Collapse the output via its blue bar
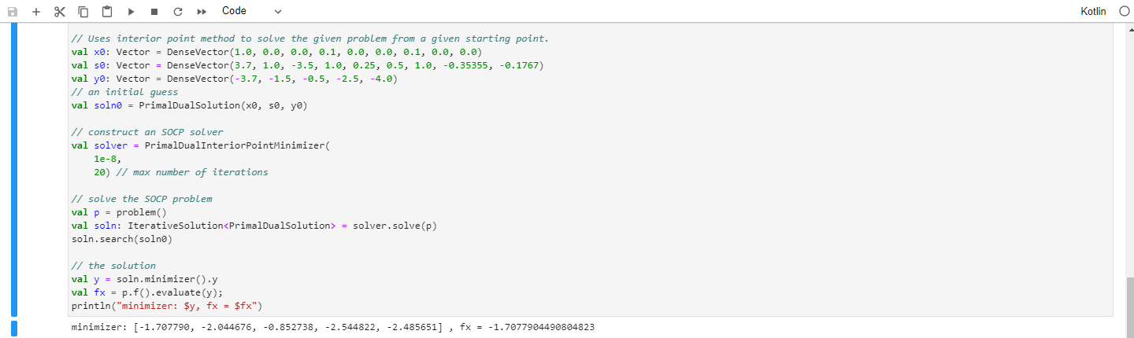This screenshot has width=1134, height=338. [x=13, y=328]
